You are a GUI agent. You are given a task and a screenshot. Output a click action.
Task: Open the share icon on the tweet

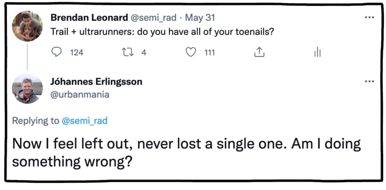pyautogui.click(x=259, y=52)
